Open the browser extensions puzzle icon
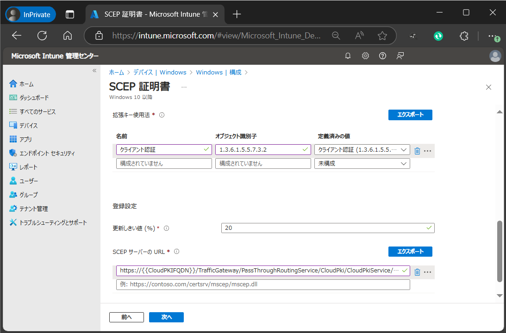The height and width of the screenshot is (333, 506). click(464, 36)
